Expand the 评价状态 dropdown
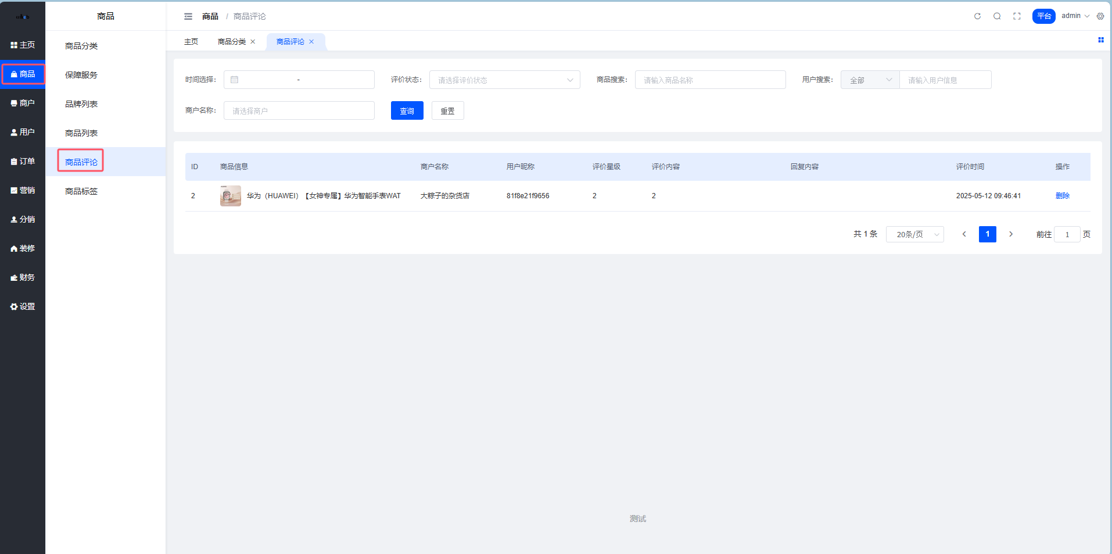This screenshot has width=1112, height=554. [x=504, y=80]
